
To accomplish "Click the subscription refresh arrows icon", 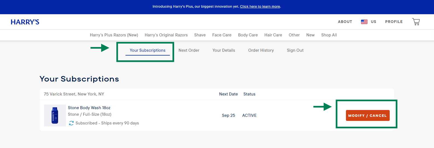I will coord(71,123).
